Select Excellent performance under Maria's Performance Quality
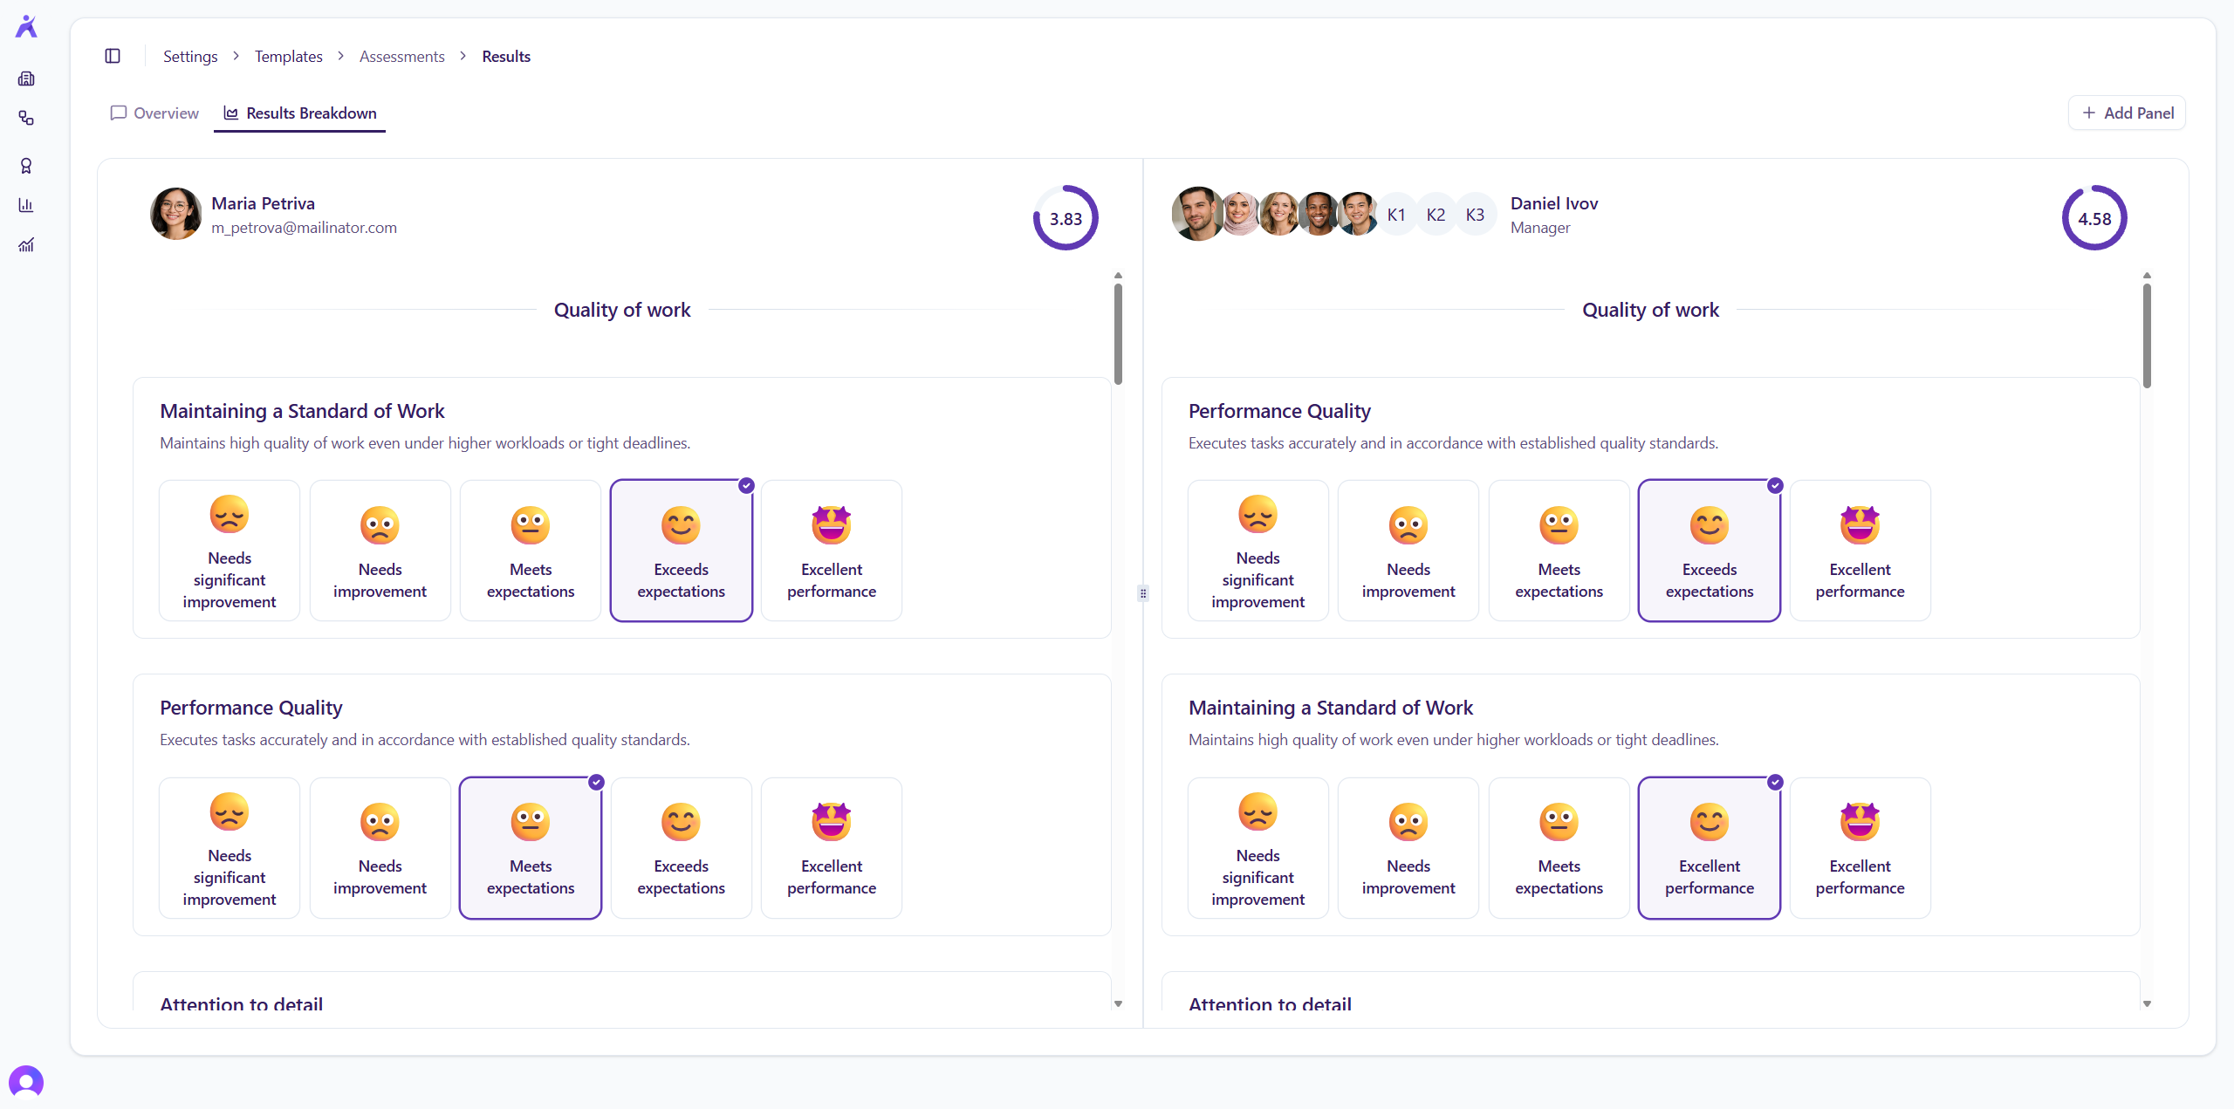The width and height of the screenshot is (2234, 1109). [x=832, y=848]
